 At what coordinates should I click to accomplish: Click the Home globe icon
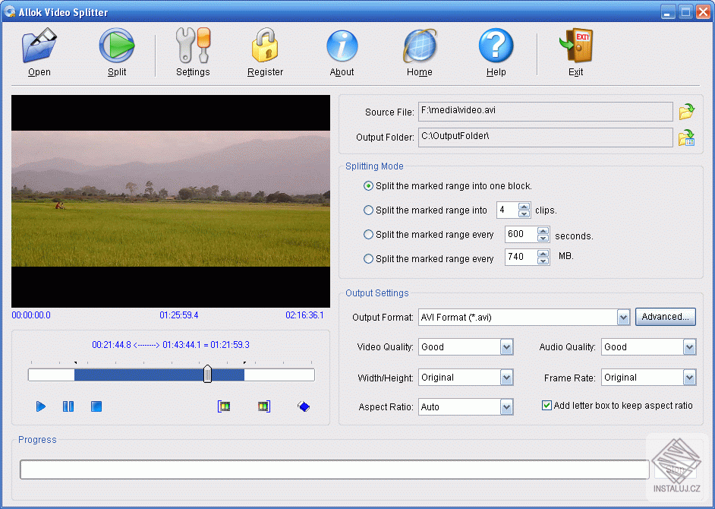pyautogui.click(x=419, y=47)
